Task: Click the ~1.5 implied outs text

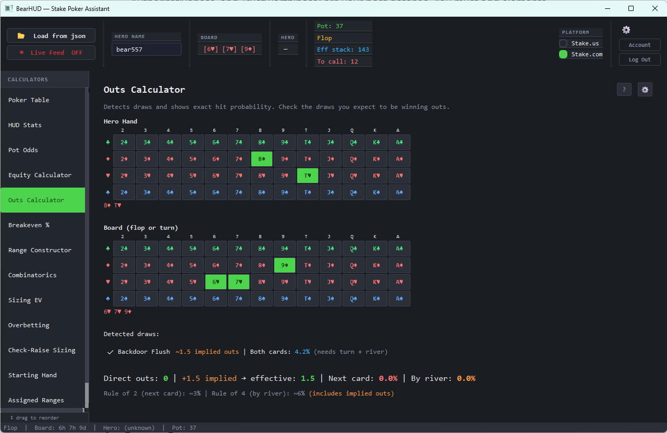Action: (207, 352)
